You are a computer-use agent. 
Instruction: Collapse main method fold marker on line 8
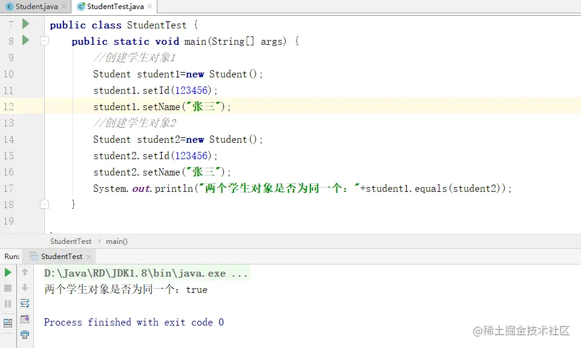44,41
